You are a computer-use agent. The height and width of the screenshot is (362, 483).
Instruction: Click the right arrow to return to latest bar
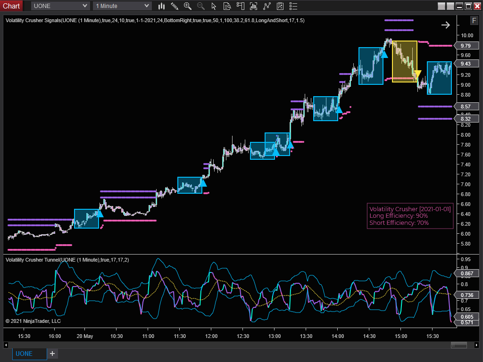click(446, 25)
